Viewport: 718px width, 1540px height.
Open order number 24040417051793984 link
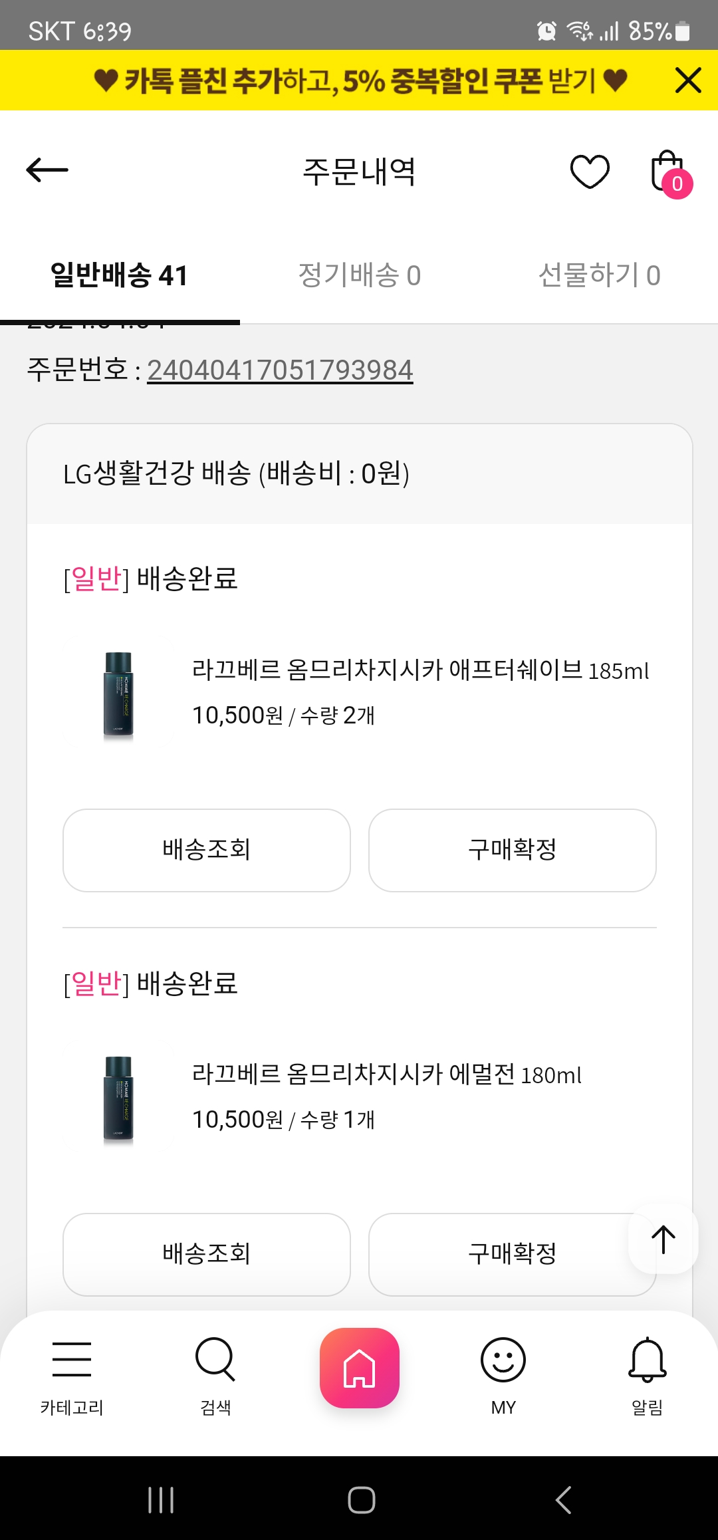(280, 370)
